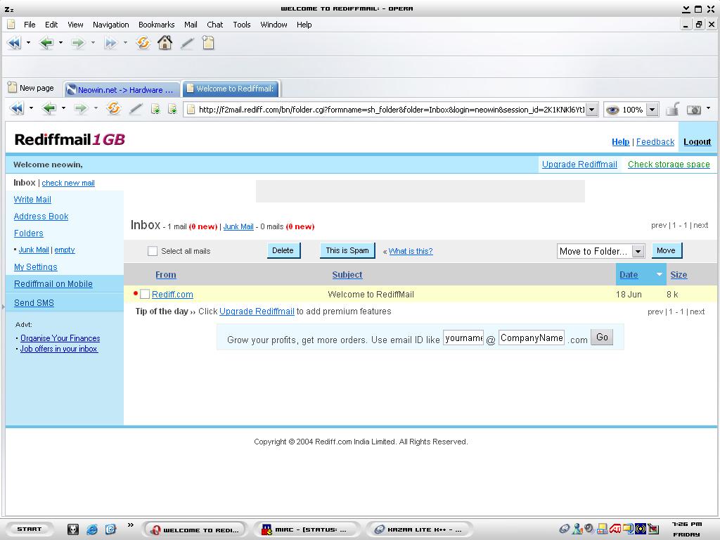This screenshot has width=720, height=540.
Task: Click the eye icon beside the zoom percentage
Action: click(x=612, y=110)
